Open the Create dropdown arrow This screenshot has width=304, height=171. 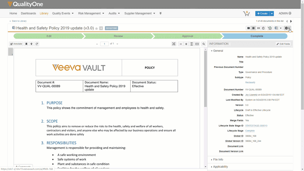coord(272,13)
